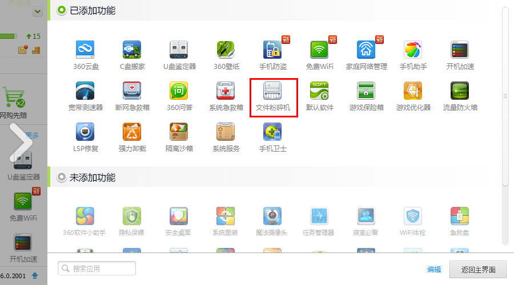Screen dimensions: 514x285
Task: Add 急救盘 rescue disk tool
Action: tap(459, 222)
